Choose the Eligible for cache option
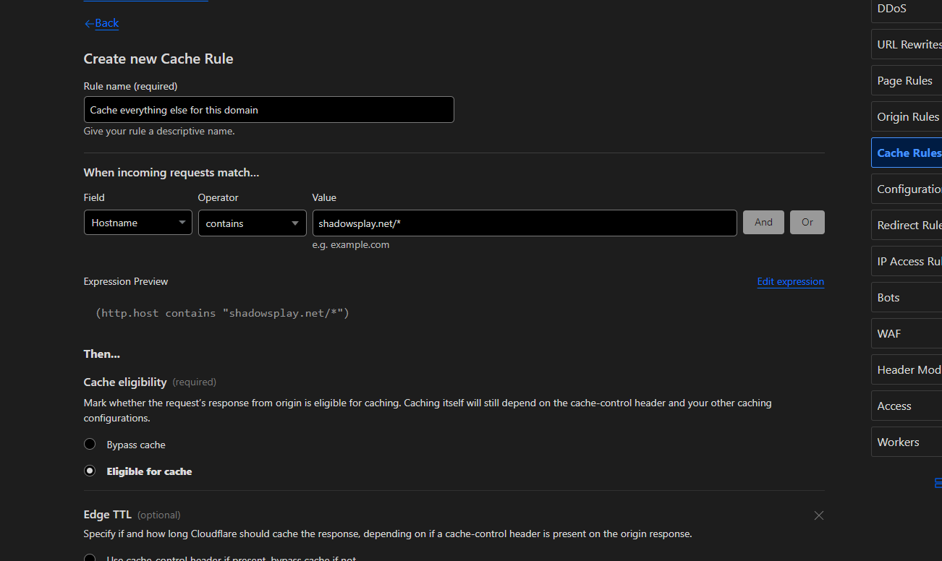Image resolution: width=942 pixels, height=561 pixels. pyautogui.click(x=90, y=471)
